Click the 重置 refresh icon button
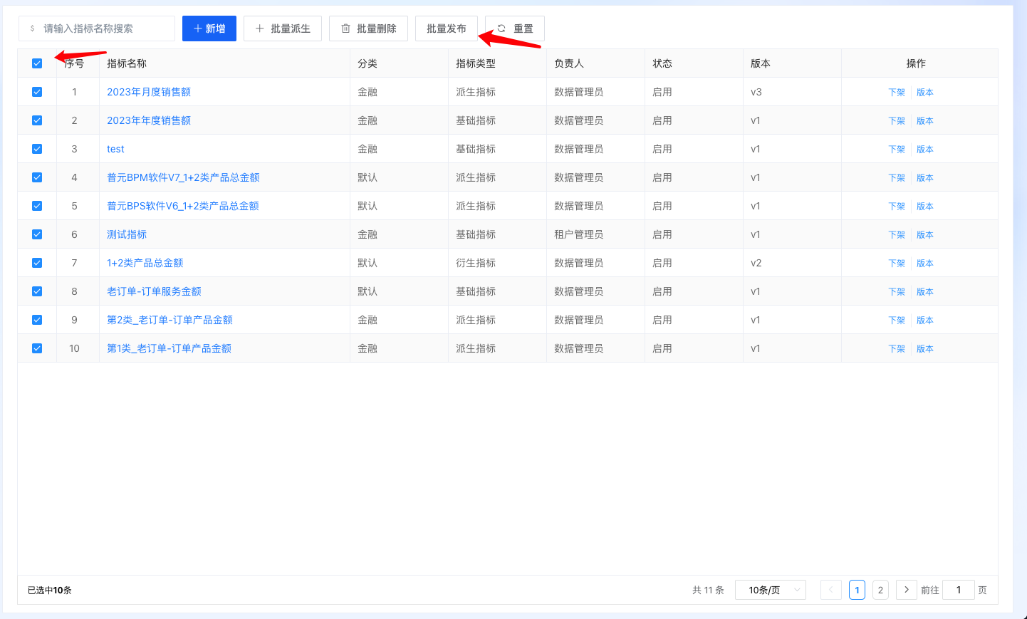 pyautogui.click(x=514, y=28)
